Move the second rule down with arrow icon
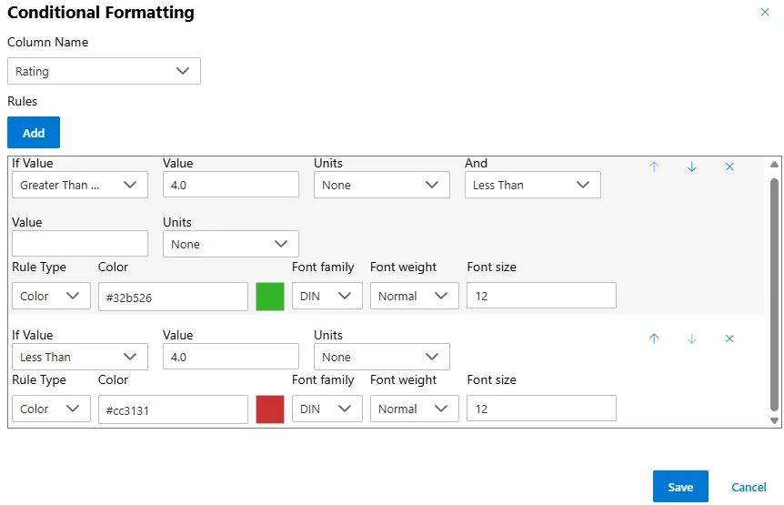The image size is (784, 505). [x=691, y=338]
